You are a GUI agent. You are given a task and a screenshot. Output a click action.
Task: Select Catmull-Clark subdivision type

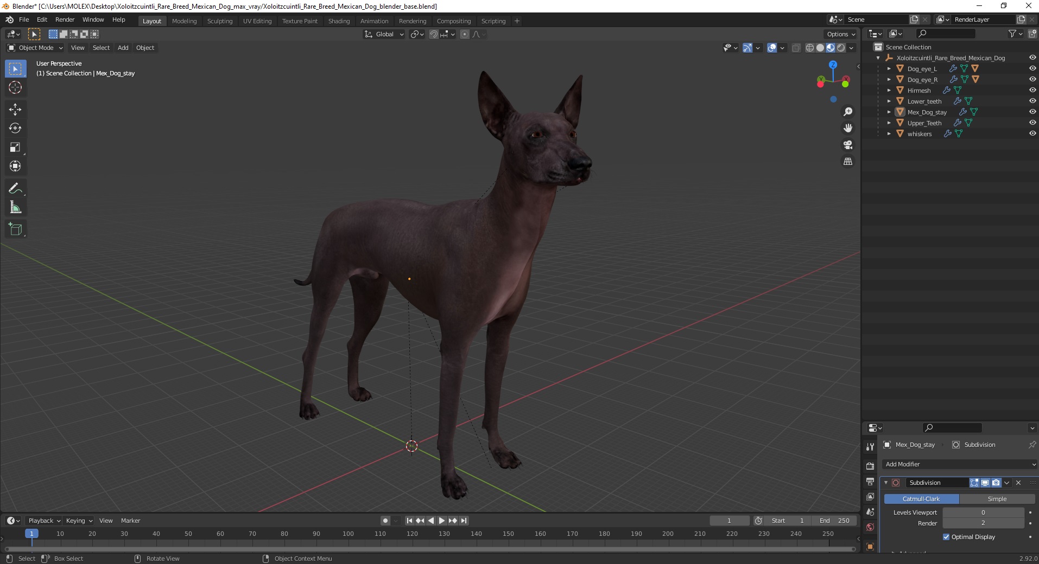pyautogui.click(x=921, y=499)
